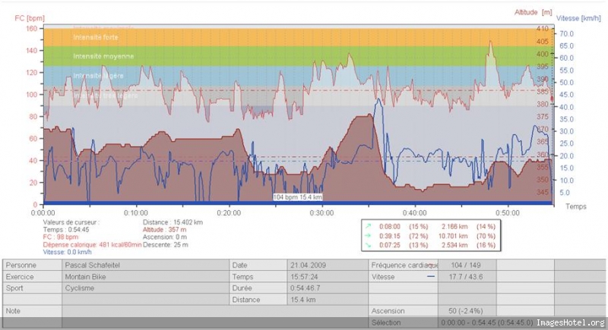
Task: Click the FC [bpm] axis label
Action: point(30,18)
